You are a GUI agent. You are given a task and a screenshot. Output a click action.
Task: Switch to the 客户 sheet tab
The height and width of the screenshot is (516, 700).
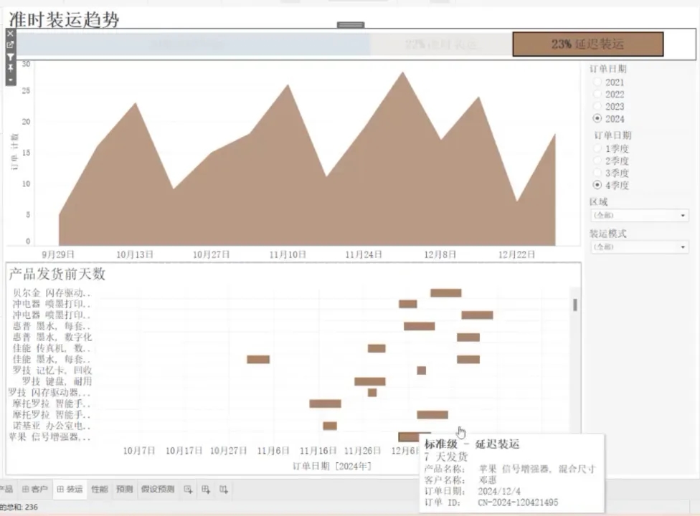35,489
